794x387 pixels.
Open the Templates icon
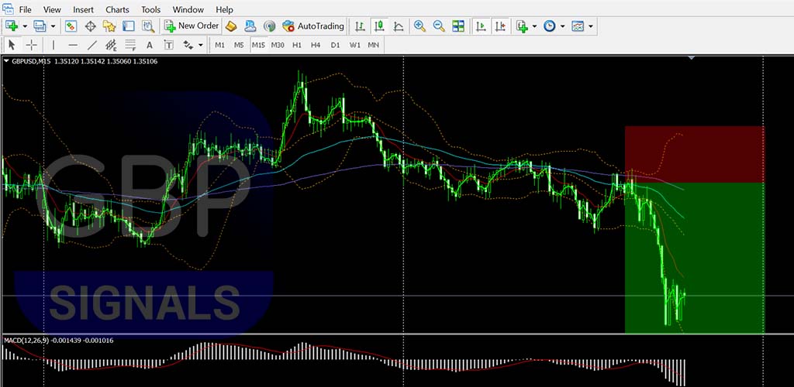[x=578, y=26]
